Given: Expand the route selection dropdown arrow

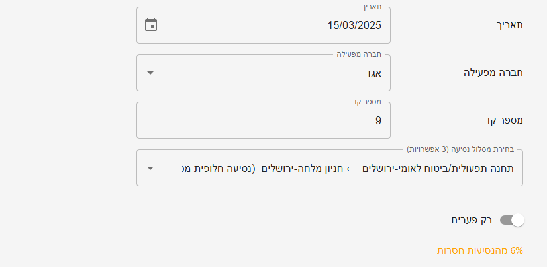Looking at the screenshot, I should click(150, 168).
